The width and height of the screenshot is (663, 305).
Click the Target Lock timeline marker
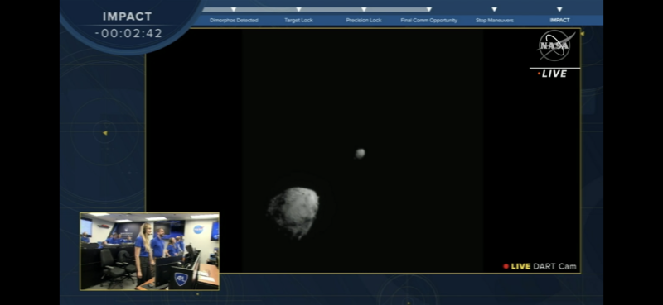pyautogui.click(x=298, y=9)
